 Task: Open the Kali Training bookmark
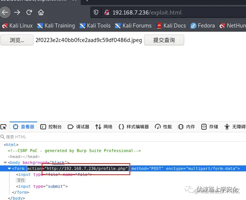pyautogui.click(x=56, y=26)
